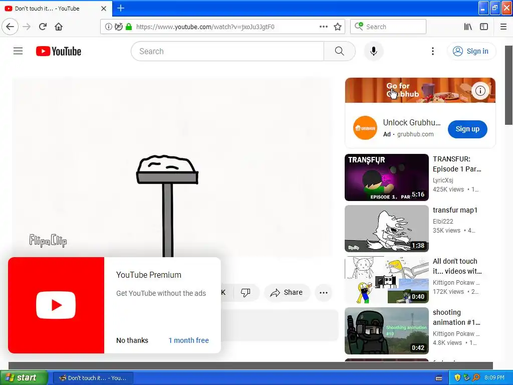This screenshot has height=385, width=513.
Task: Click the Elbi222 channel name
Action: [443, 221]
